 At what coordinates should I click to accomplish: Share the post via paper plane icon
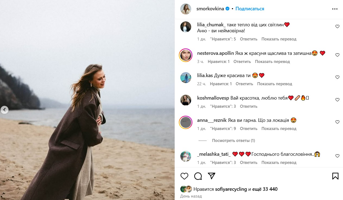pyautogui.click(x=212, y=176)
